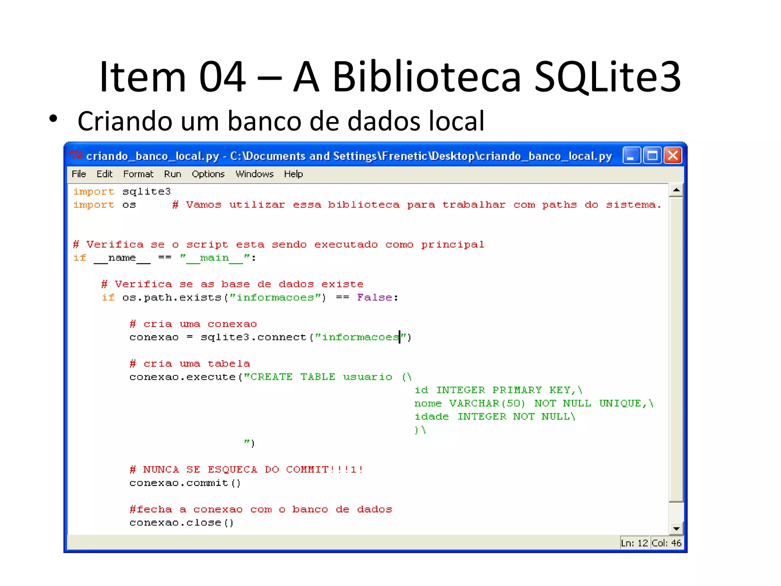Click the '# cria uma conexao' comment
This screenshot has height=586, width=781.
193,324
